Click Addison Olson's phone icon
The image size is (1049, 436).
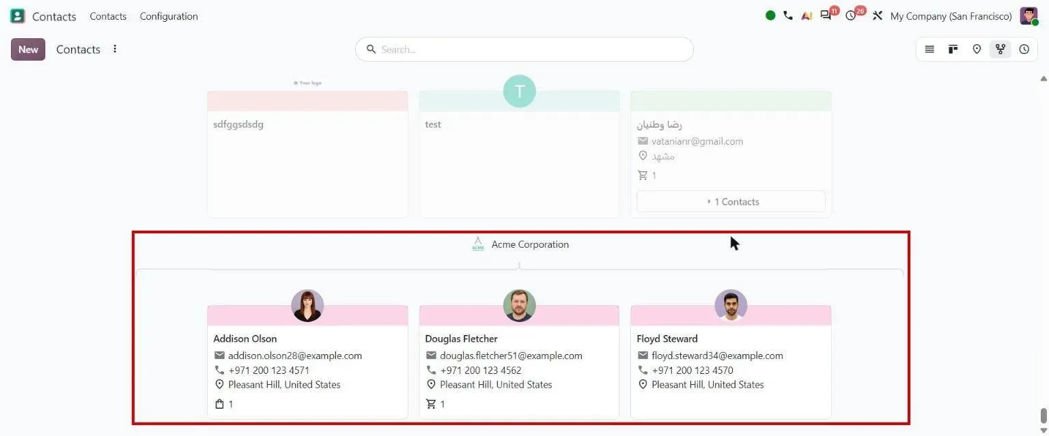point(219,370)
